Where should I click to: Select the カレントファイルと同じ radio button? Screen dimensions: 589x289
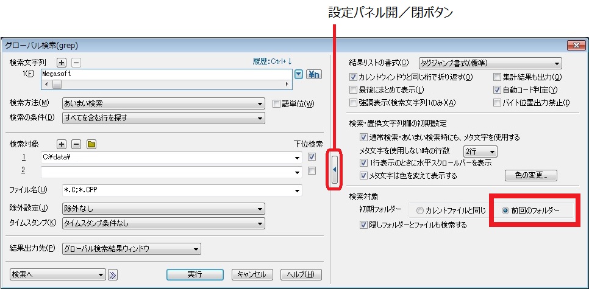coord(419,211)
